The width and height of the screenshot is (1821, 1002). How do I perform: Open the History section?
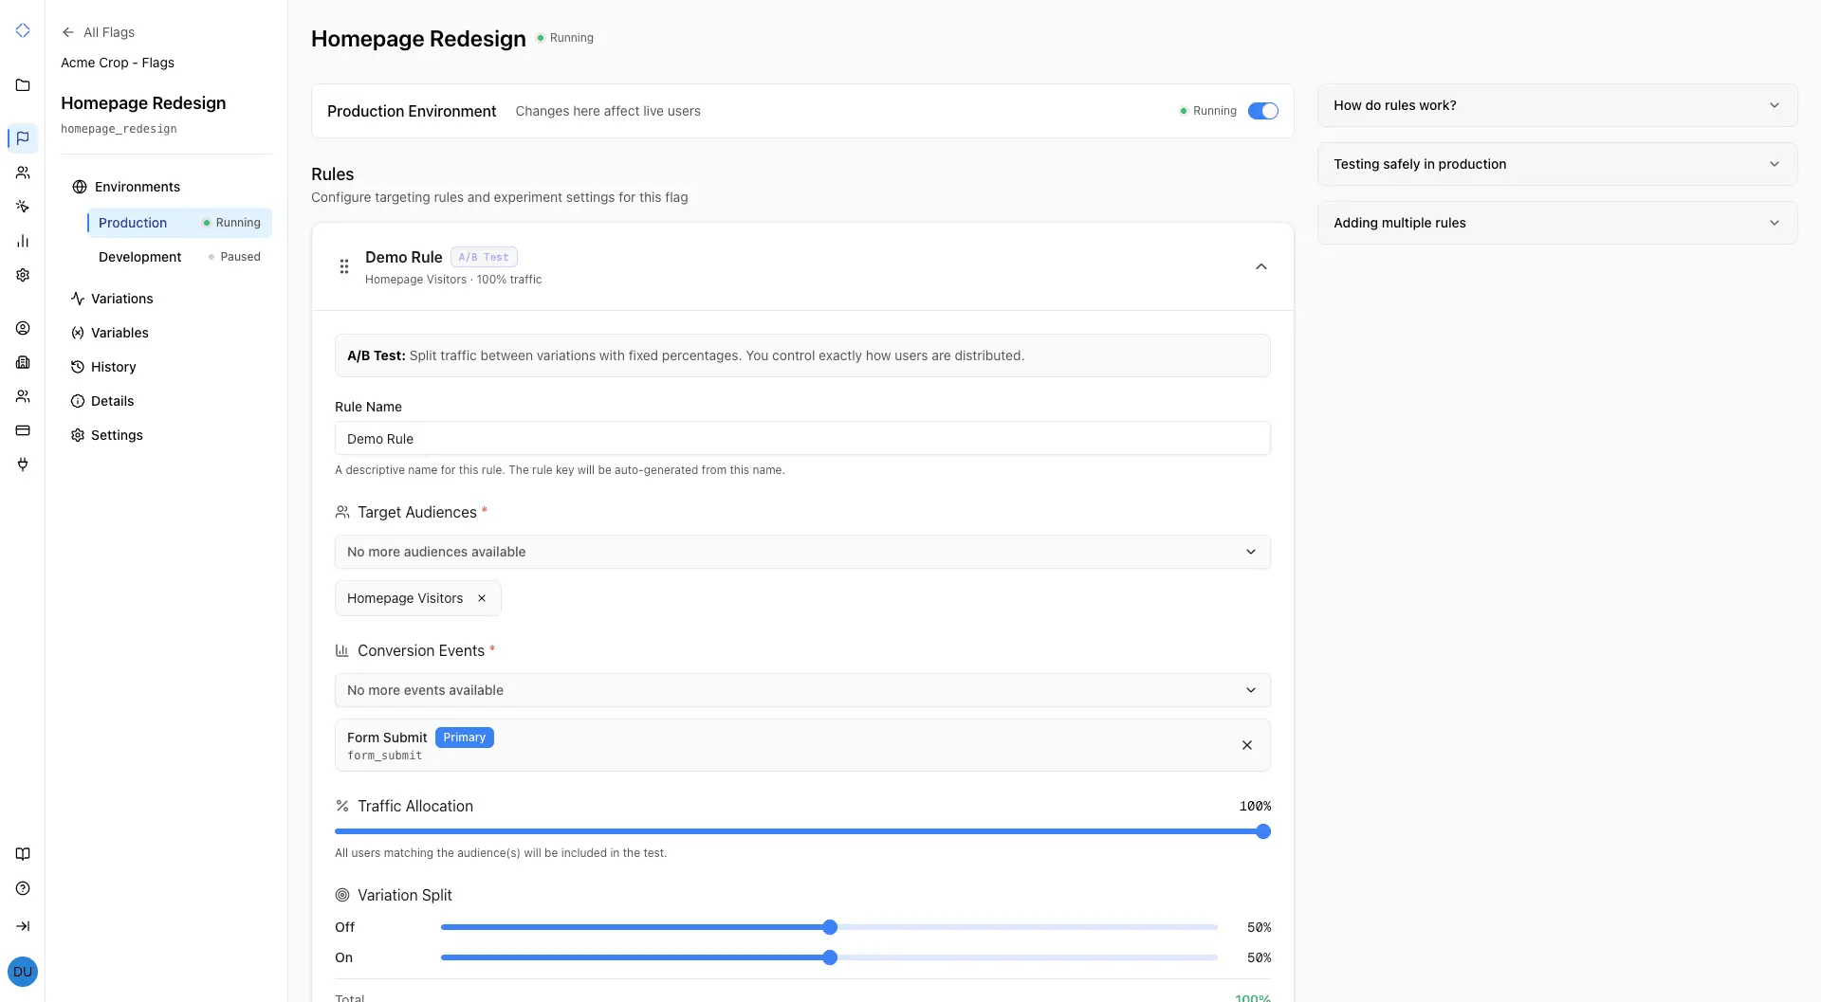103,367
